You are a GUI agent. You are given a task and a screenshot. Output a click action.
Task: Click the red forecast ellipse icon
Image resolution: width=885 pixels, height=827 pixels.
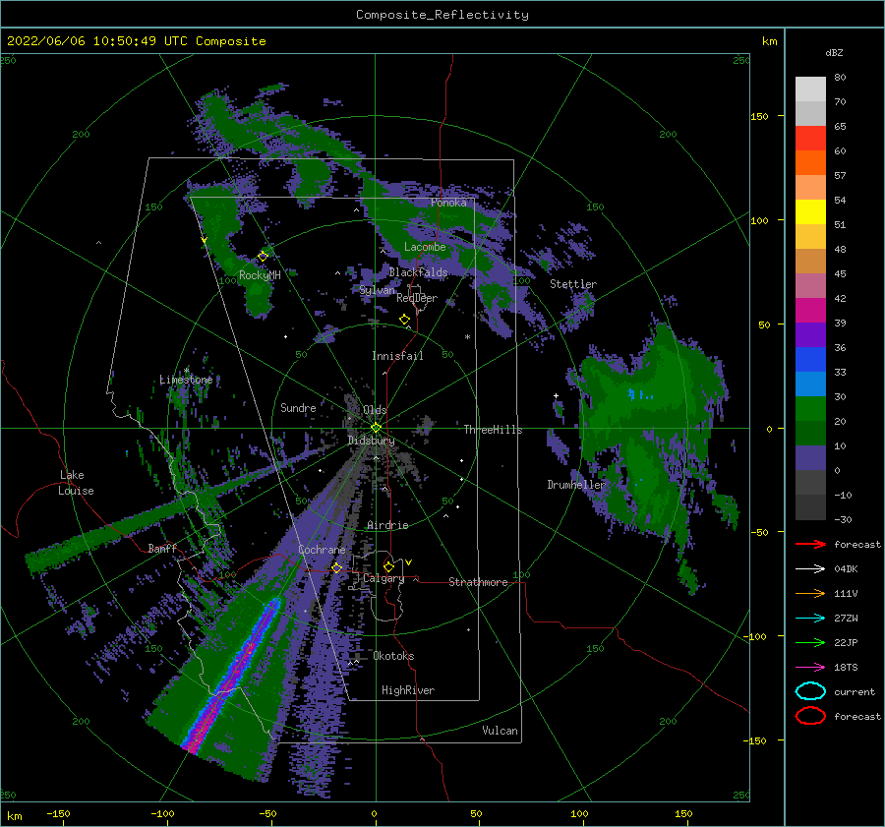point(810,716)
